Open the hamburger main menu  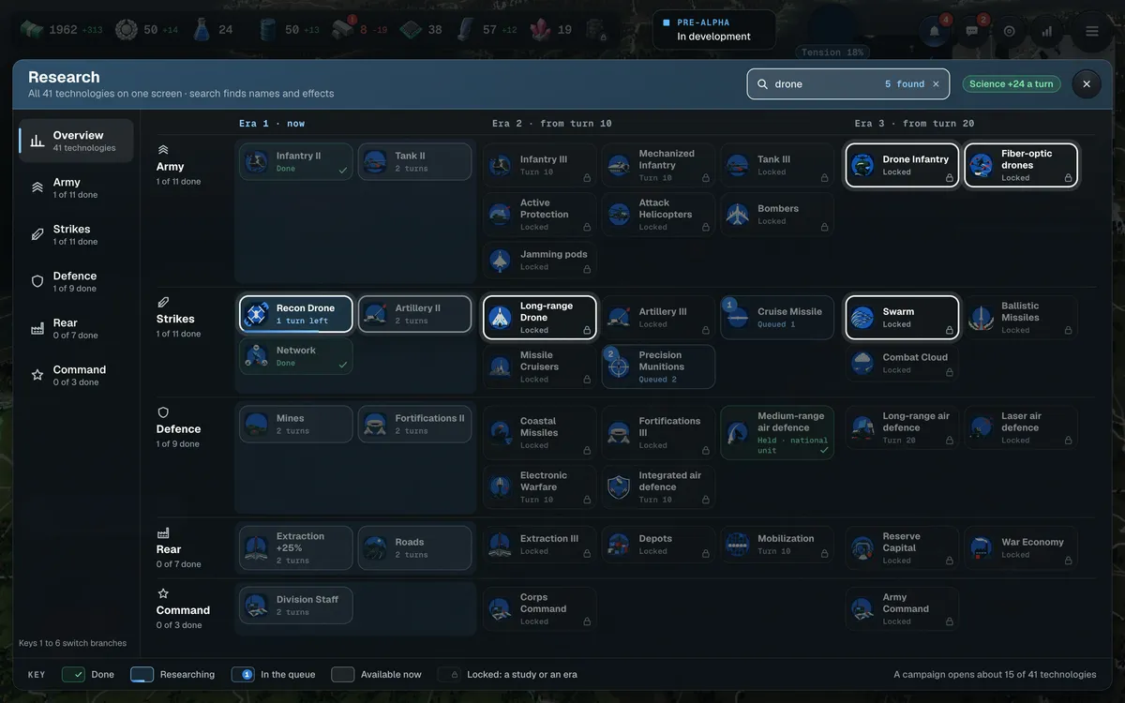pos(1092,31)
